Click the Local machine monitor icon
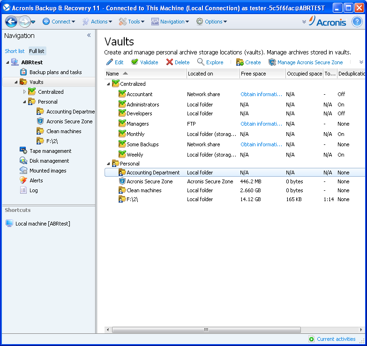The height and width of the screenshot is (346, 367). (9, 223)
